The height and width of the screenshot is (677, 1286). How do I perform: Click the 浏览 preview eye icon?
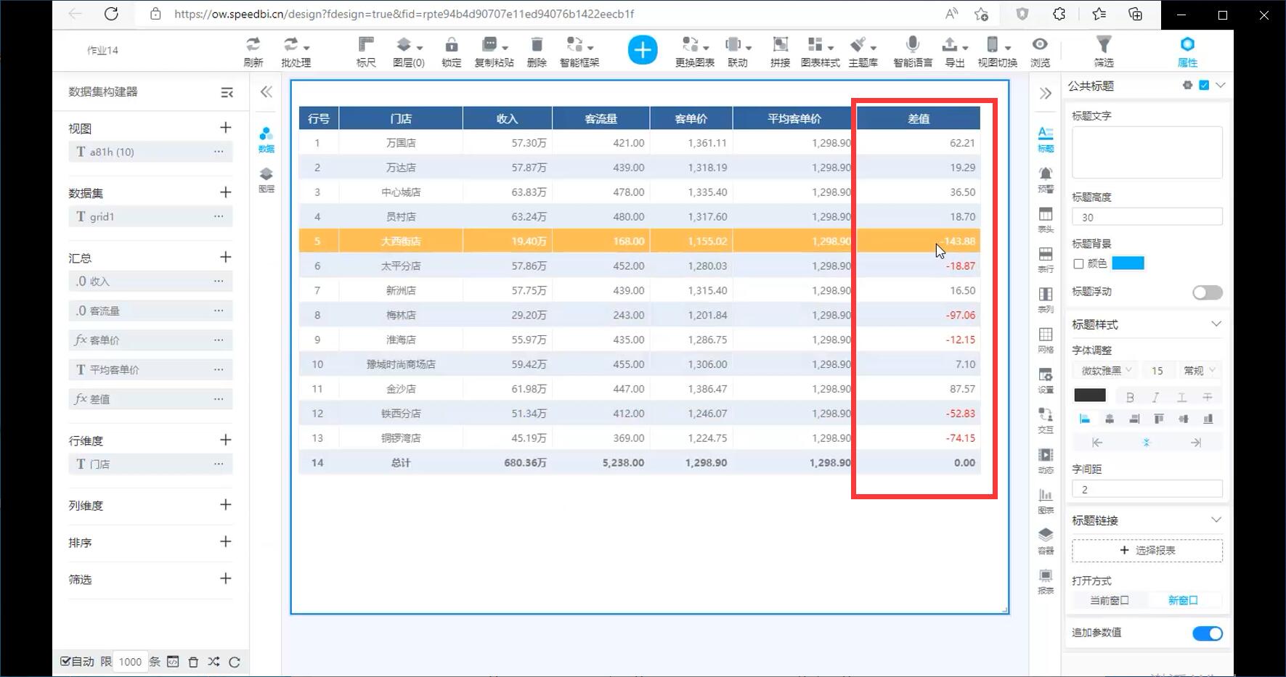coord(1040,51)
